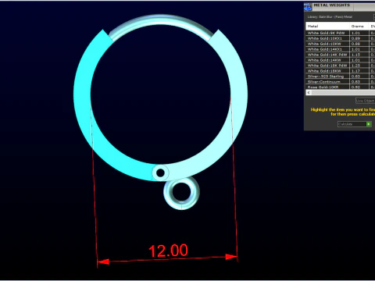Select the White Gold:14KX1 row
Screen dimensions: 375x281
(x=341, y=49)
